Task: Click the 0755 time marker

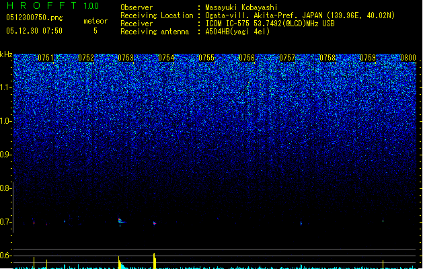Action: tap(206, 58)
